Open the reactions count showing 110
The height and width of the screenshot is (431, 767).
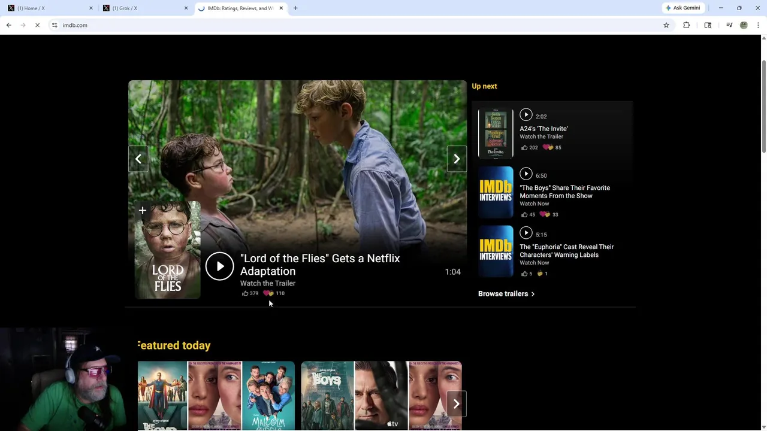[274, 293]
